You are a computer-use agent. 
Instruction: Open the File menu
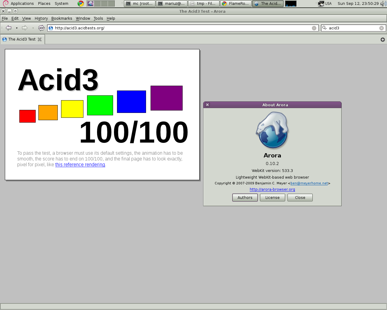click(5, 18)
